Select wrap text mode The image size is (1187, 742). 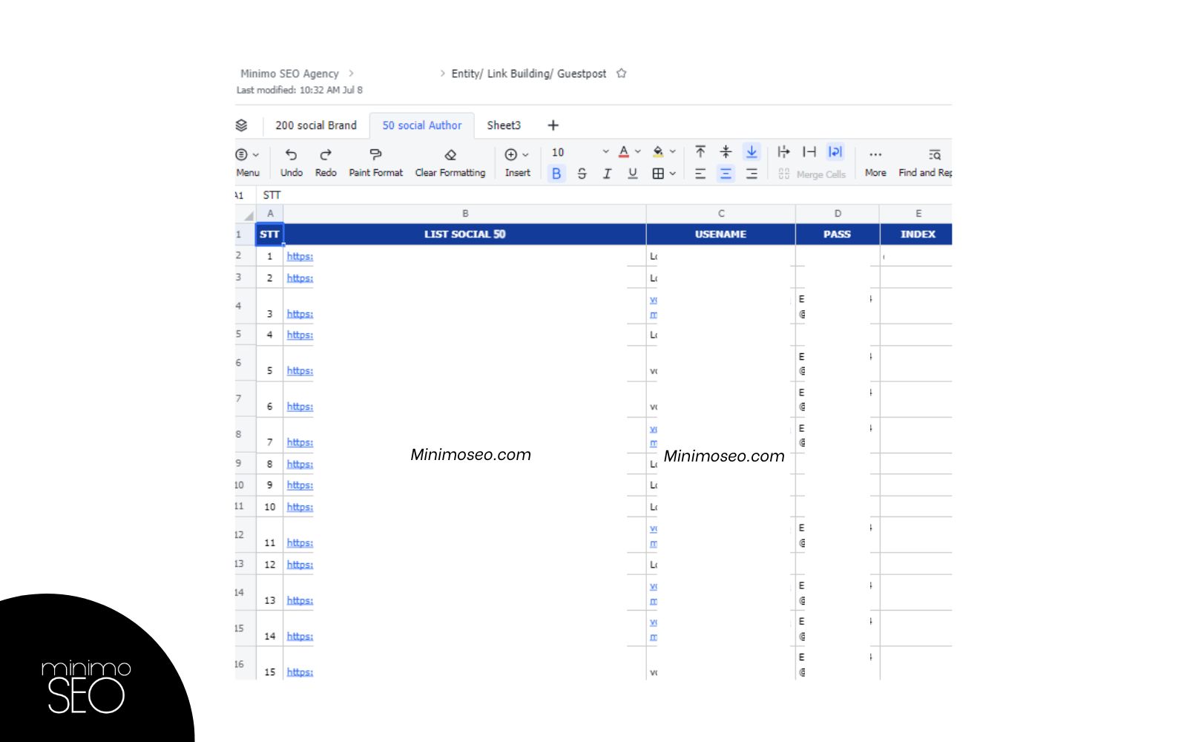click(x=835, y=152)
